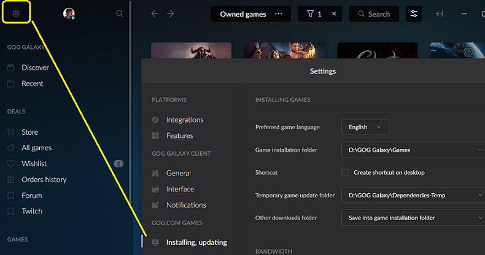Click the Search box in toolbar
Viewport: 485px width, 255px height.
tap(374, 14)
